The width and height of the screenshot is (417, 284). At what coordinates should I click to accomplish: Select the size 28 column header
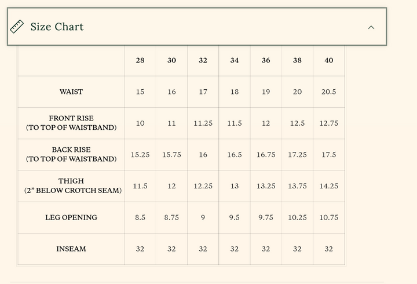[140, 60]
